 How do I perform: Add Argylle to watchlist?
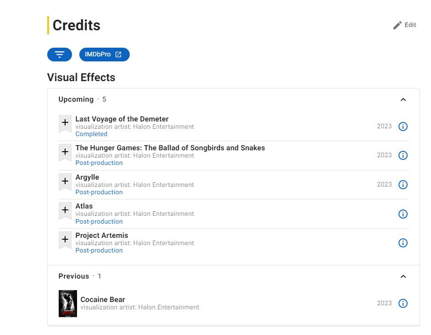coord(65,181)
